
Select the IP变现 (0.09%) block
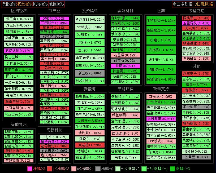click(161, 97)
